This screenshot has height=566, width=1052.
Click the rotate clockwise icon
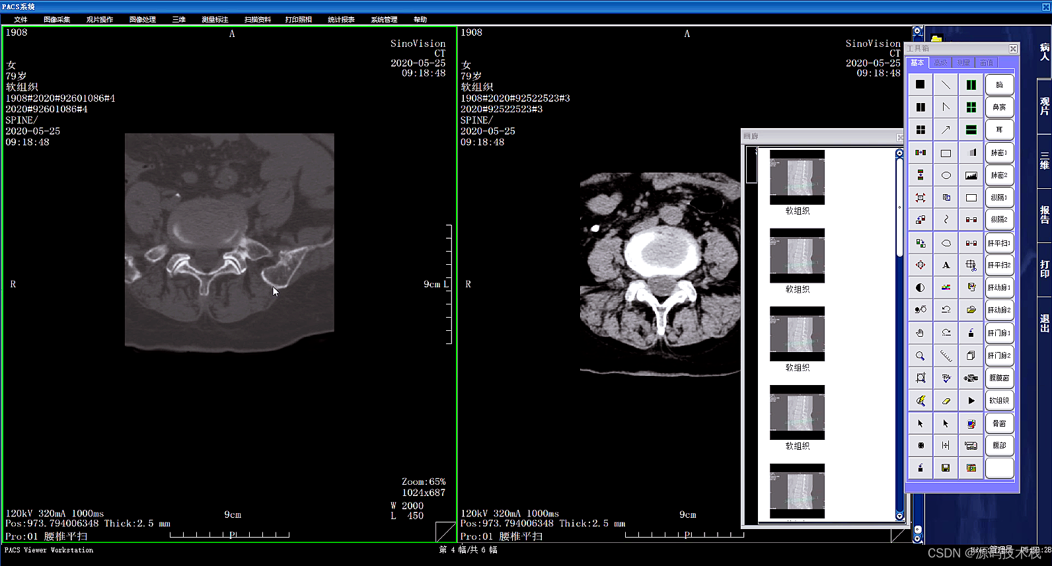coord(946,333)
